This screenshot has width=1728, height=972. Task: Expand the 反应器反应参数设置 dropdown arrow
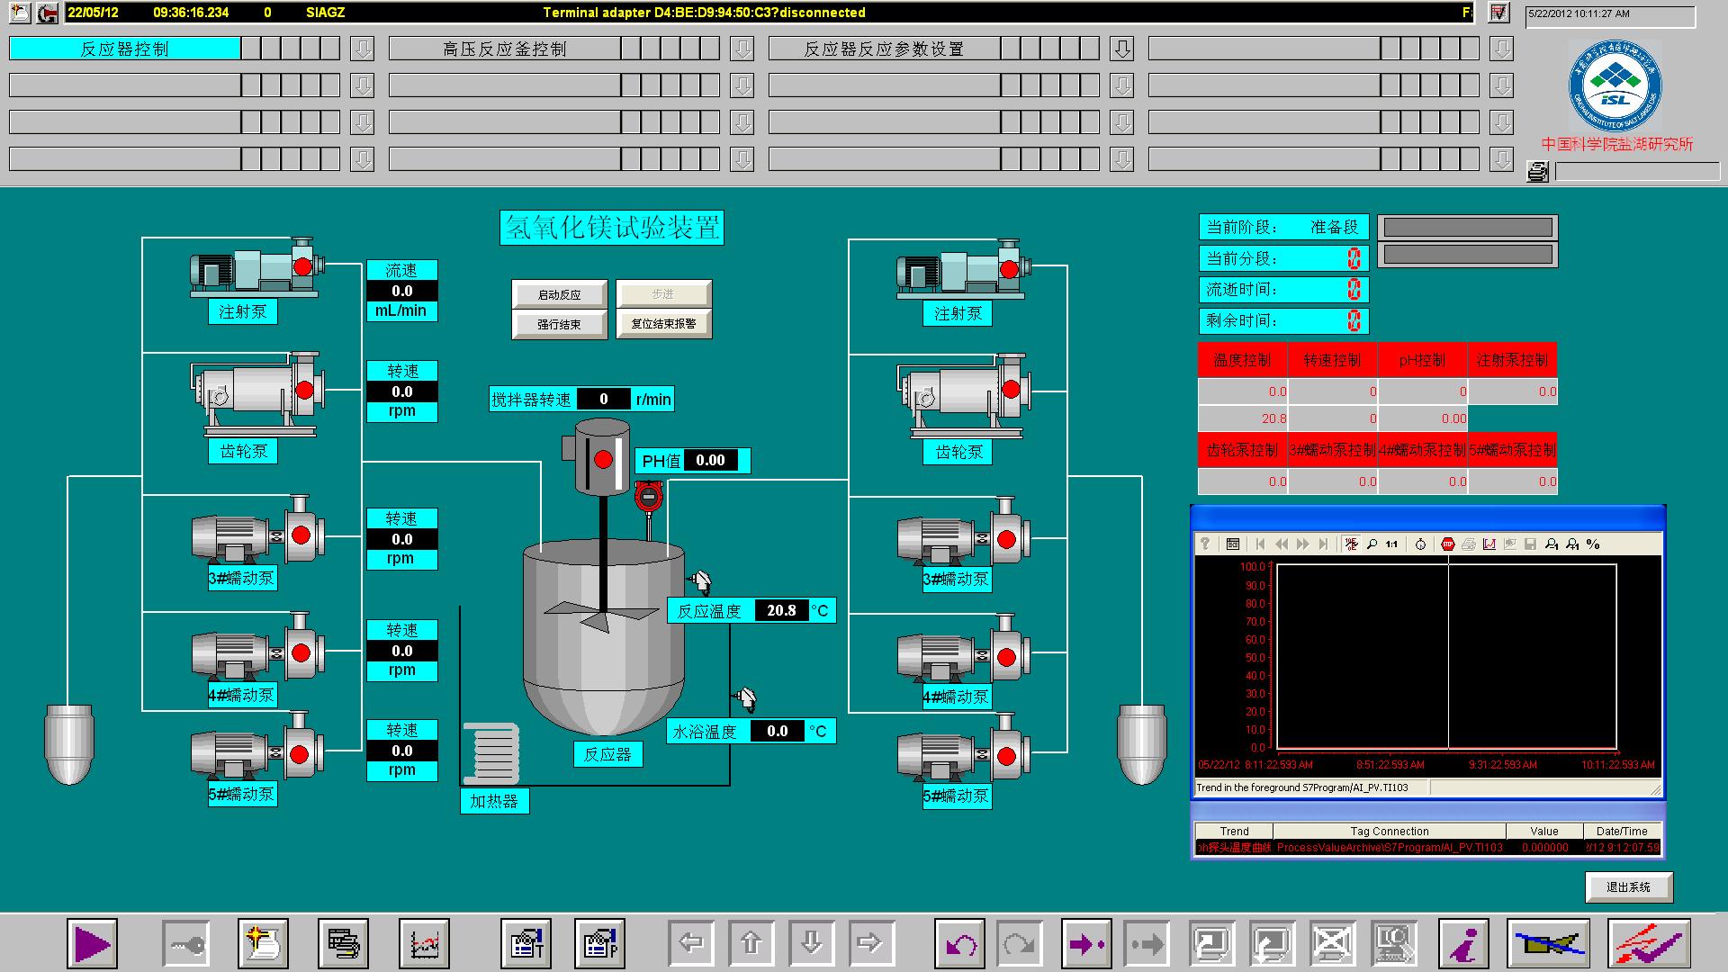tap(1122, 49)
